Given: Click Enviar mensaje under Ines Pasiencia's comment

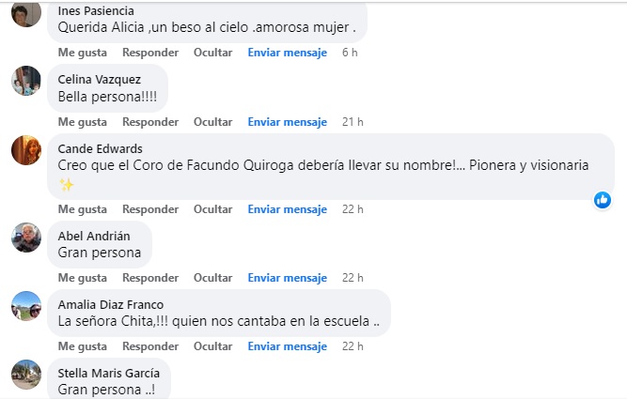Looking at the screenshot, I should (287, 53).
